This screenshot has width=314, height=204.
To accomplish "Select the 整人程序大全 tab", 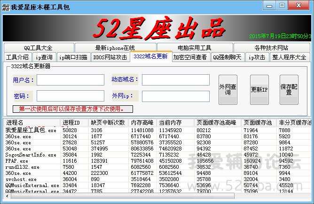I will point(290,57).
